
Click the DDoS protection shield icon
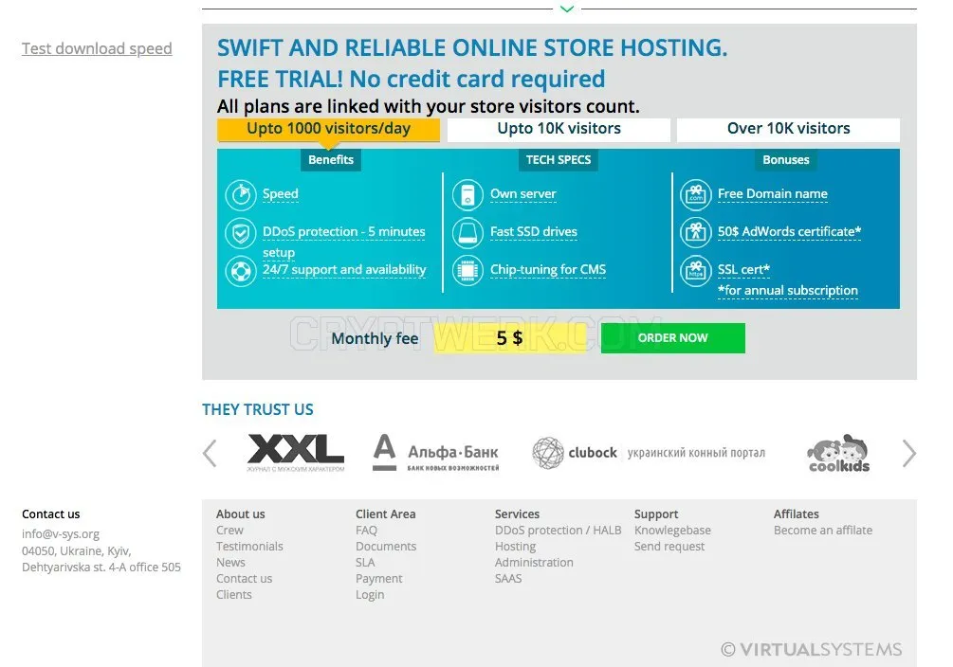[x=241, y=233]
